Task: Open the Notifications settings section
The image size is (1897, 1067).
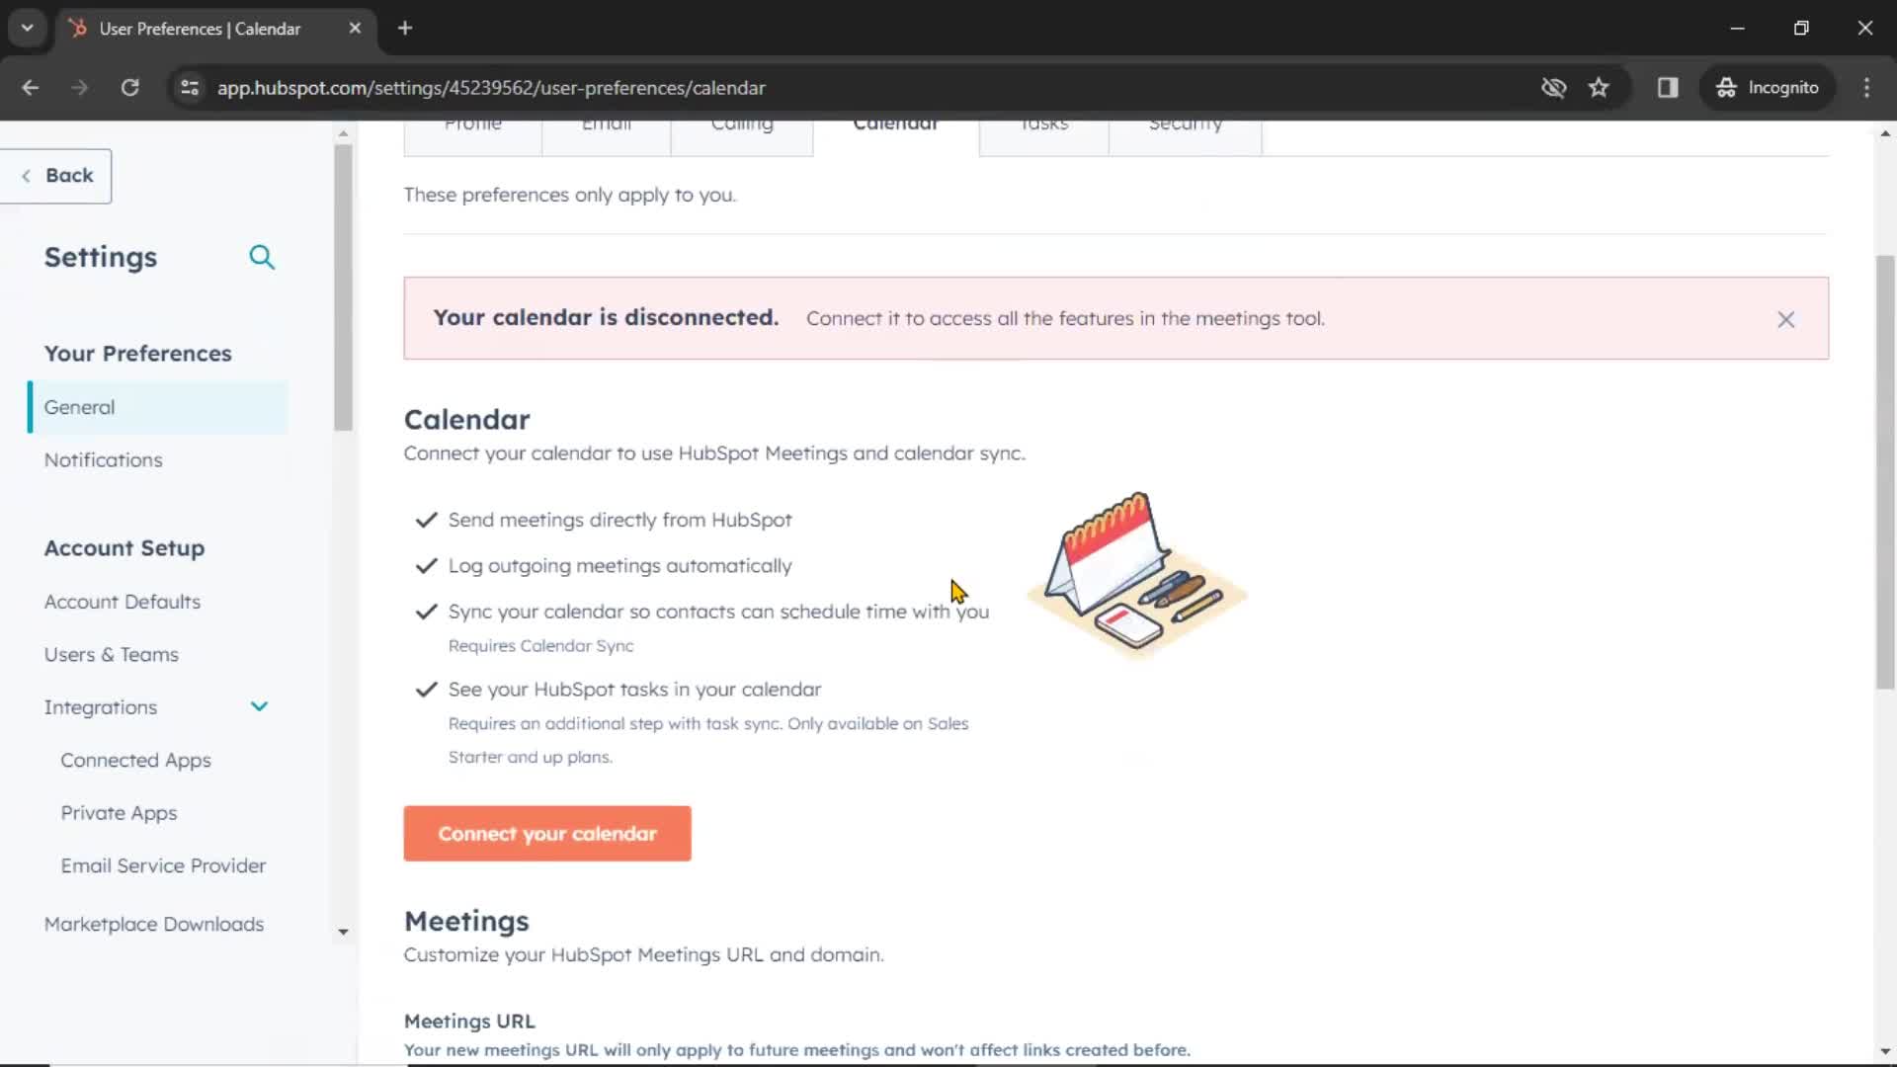Action: tap(103, 459)
